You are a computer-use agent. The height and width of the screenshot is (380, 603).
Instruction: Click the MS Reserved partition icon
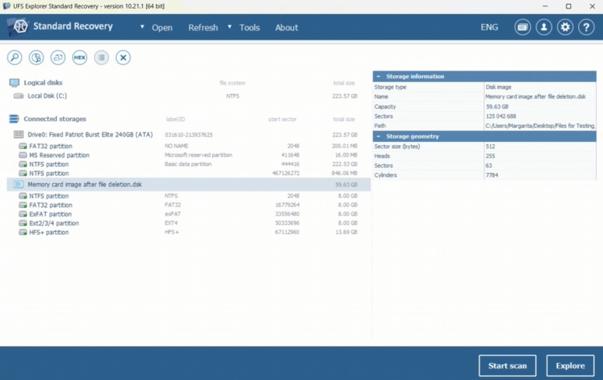tap(23, 155)
